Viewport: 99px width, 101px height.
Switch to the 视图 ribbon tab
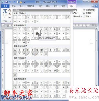pyautogui.click(x=63, y=6)
